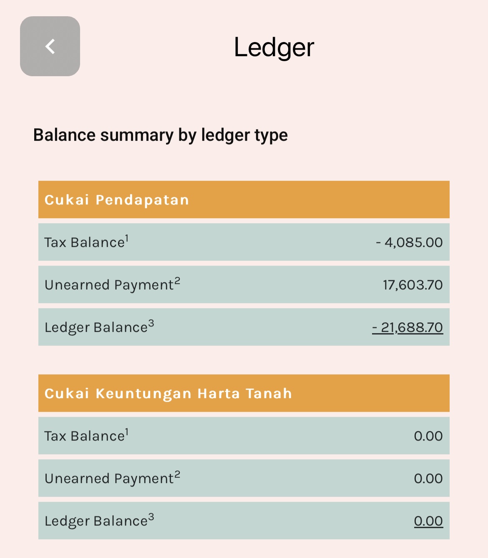Tap Tax Balance label under Cukai Keuntungan Harta Tanah

pyautogui.click(x=84, y=436)
